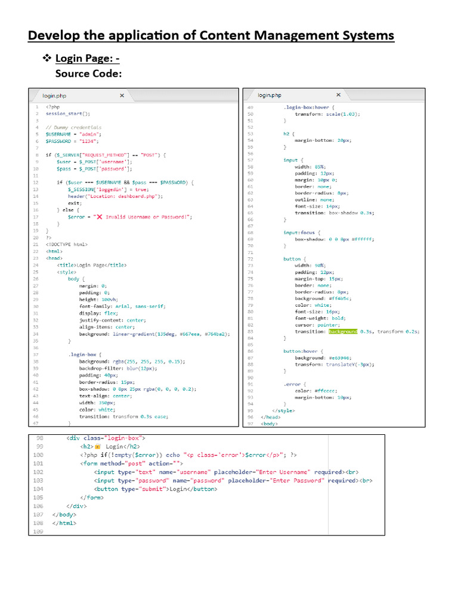Click the 'input:focus {' selector line
The width and height of the screenshot is (458, 610).
pos(302,232)
